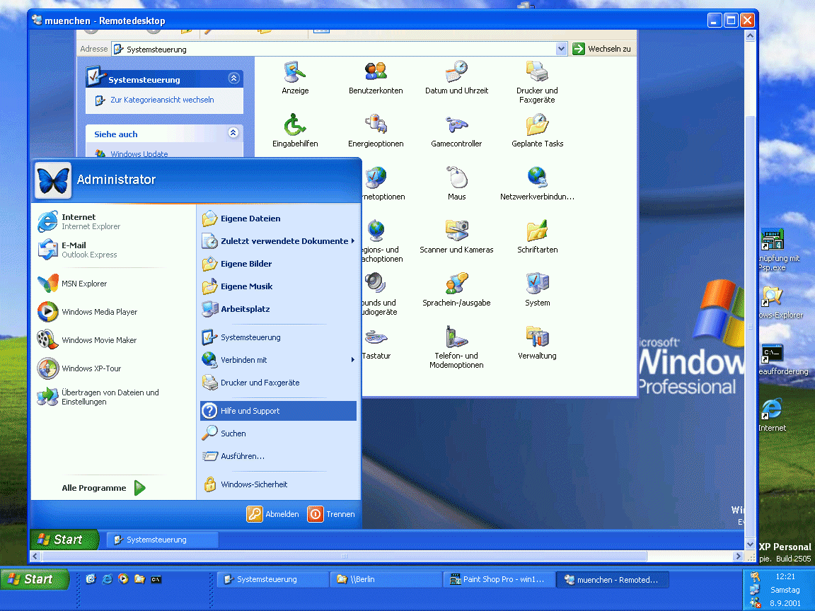Image resolution: width=815 pixels, height=611 pixels.
Task: Open the Sprachein-/ausgabe icon
Action: pyautogui.click(x=456, y=289)
